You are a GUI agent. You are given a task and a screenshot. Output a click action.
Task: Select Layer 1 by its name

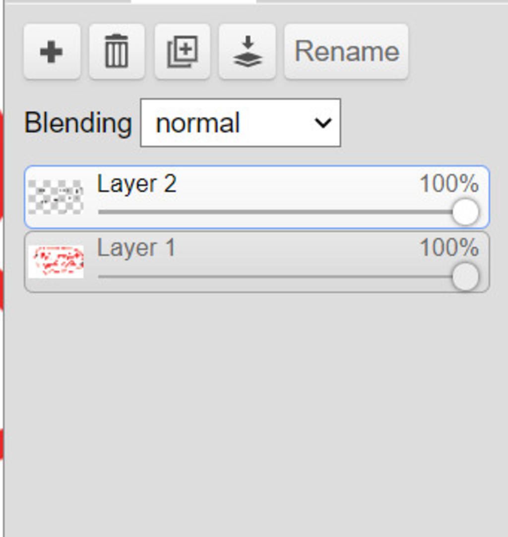(x=136, y=248)
